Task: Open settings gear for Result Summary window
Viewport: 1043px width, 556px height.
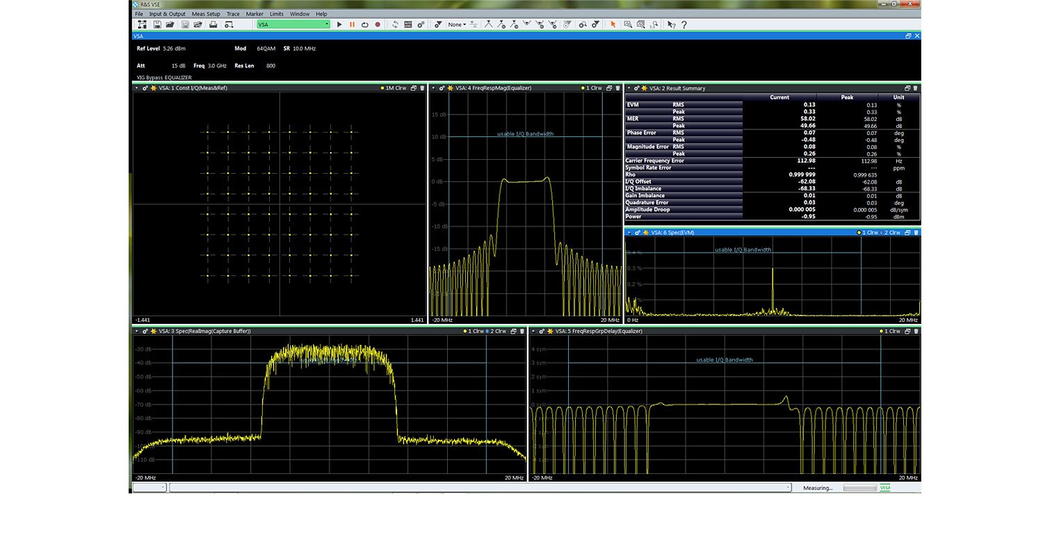Action: (636, 88)
